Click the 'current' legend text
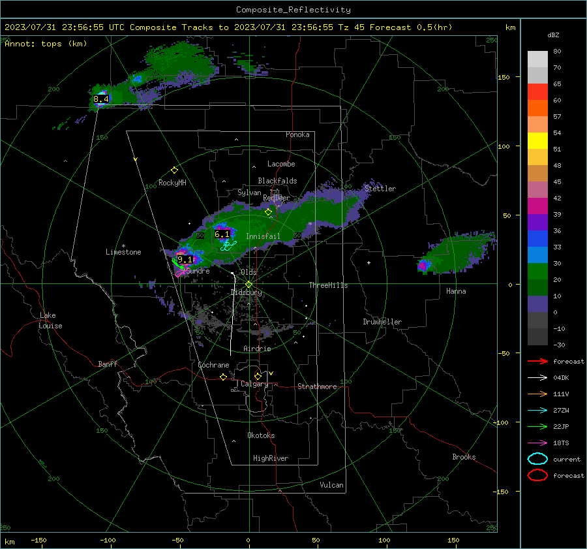Viewport: 587px width, 549px height. (x=566, y=460)
